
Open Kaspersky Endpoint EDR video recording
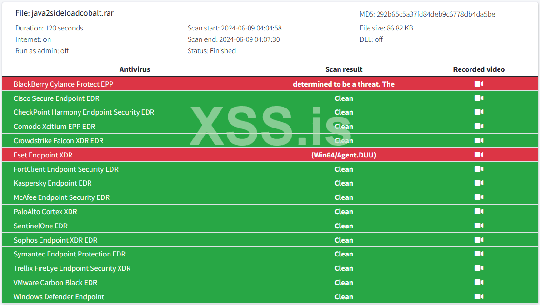[479, 183]
